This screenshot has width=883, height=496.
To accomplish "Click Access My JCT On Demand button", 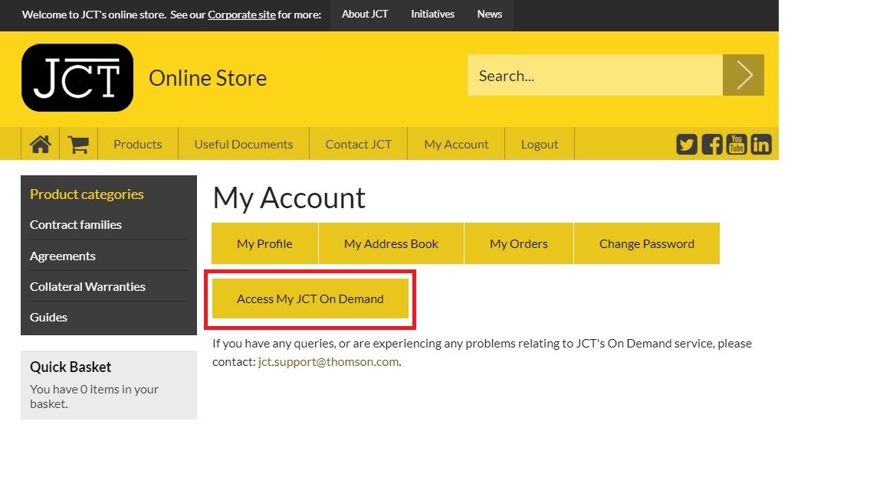I will (x=310, y=299).
